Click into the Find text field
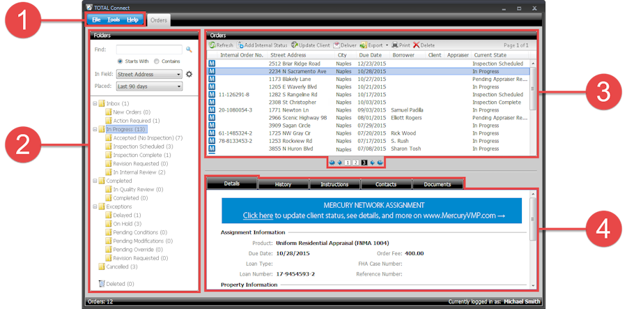Viewport: 627px width, 309px height. pyautogui.click(x=149, y=50)
